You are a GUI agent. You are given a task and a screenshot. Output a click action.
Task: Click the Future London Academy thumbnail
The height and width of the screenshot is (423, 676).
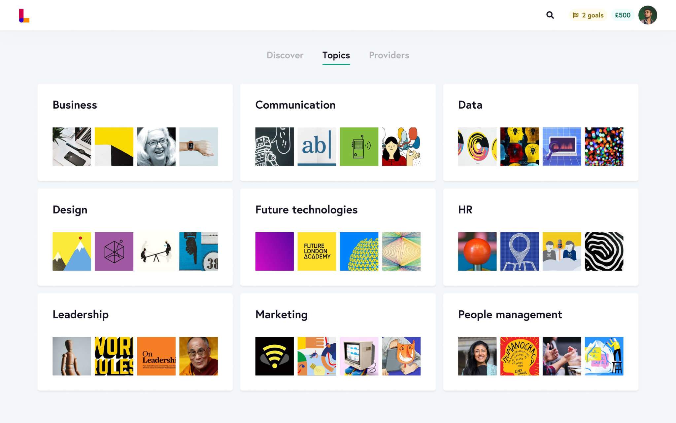317,251
